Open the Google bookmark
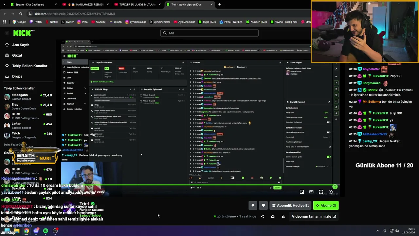The image size is (419, 236). [x=19, y=22]
